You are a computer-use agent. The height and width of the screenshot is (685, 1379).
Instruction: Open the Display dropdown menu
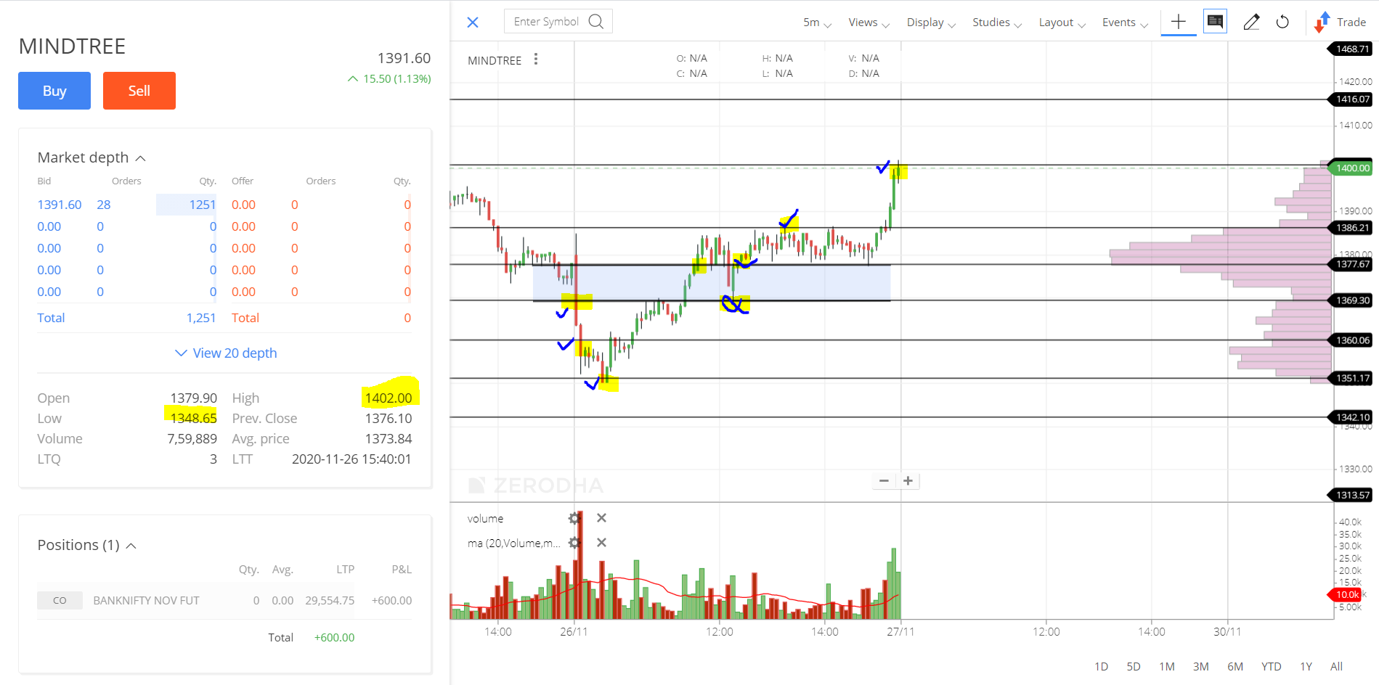click(x=931, y=22)
